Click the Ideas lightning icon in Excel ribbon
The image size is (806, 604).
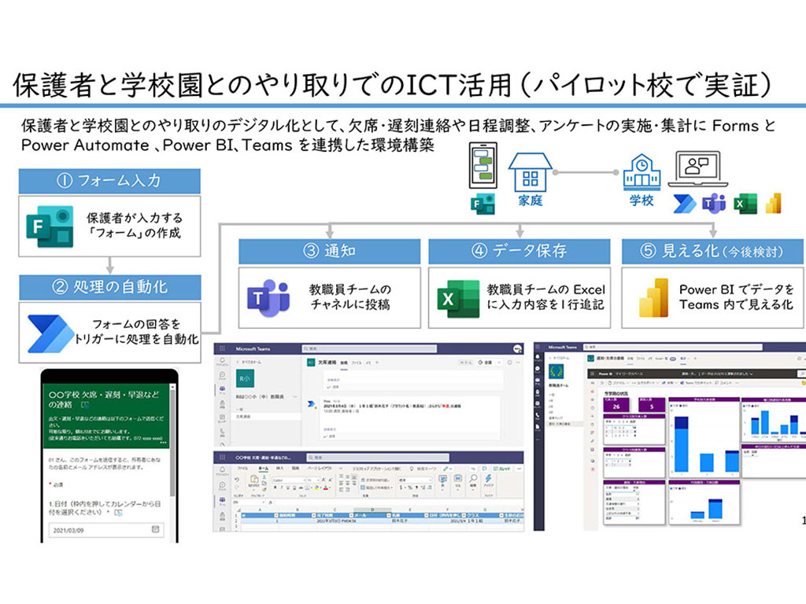click(488, 478)
